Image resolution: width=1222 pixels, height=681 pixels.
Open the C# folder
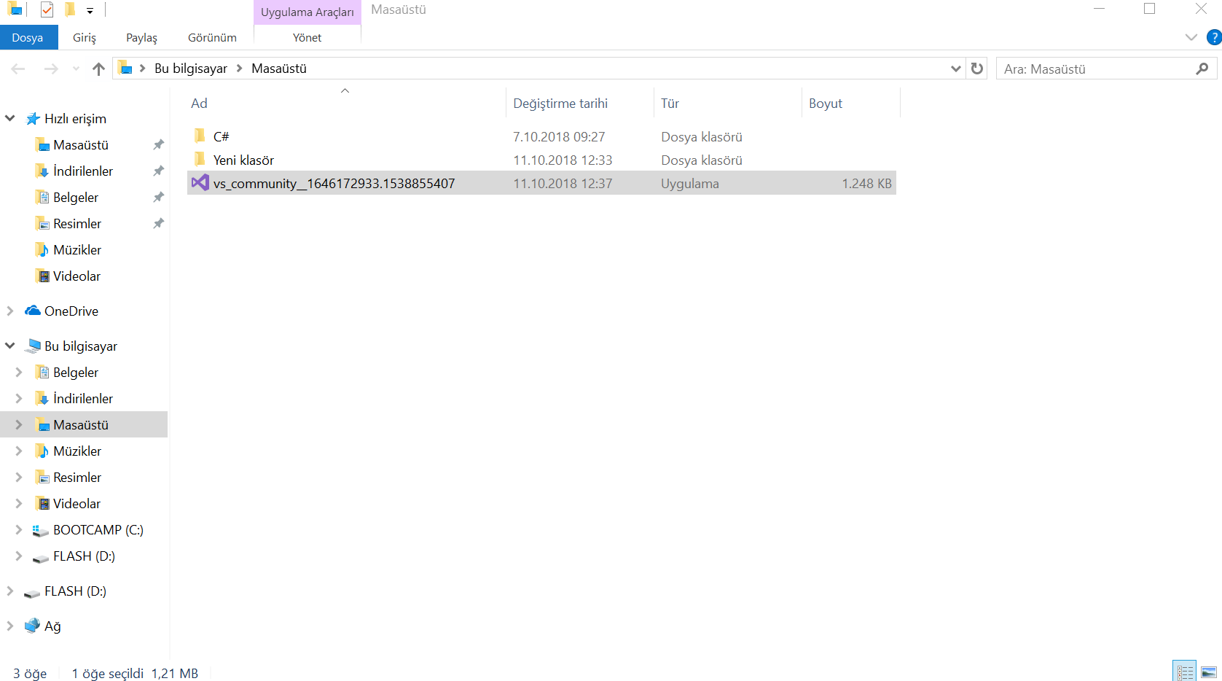point(221,136)
